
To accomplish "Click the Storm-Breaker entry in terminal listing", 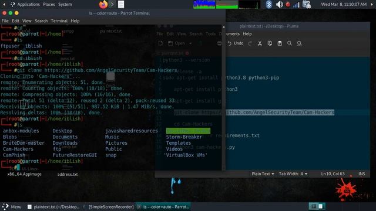I will [x=184, y=137].
